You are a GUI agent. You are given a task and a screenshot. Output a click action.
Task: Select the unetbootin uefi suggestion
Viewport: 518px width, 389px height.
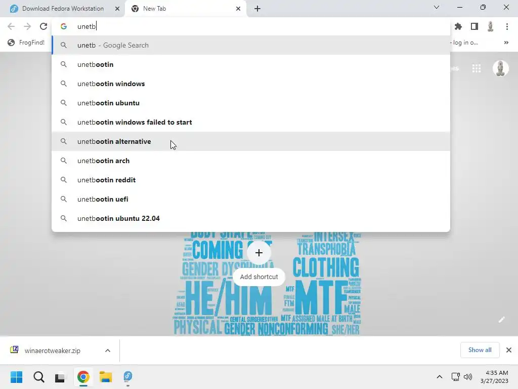click(251, 199)
